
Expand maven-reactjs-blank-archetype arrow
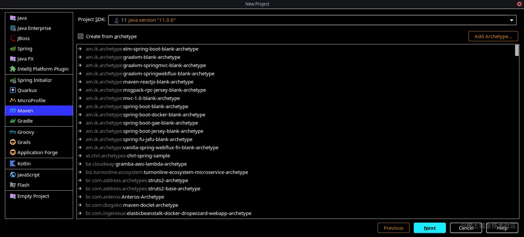click(80, 82)
